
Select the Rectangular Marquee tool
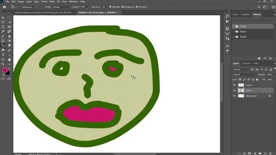click(x=9, y=17)
